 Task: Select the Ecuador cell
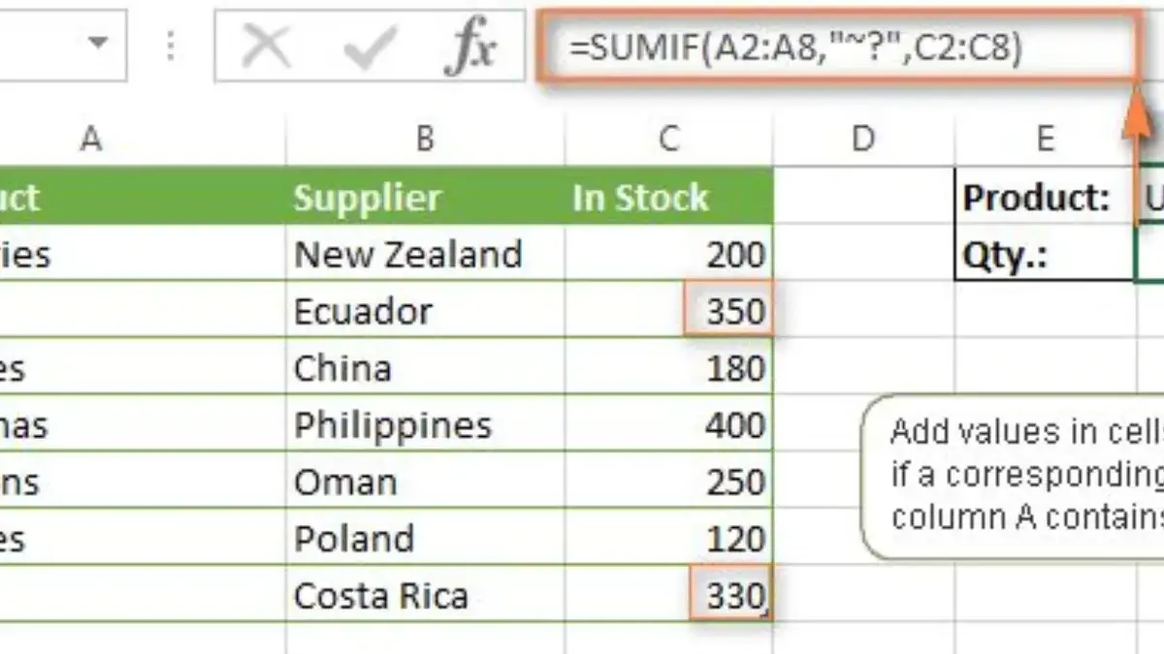point(425,311)
